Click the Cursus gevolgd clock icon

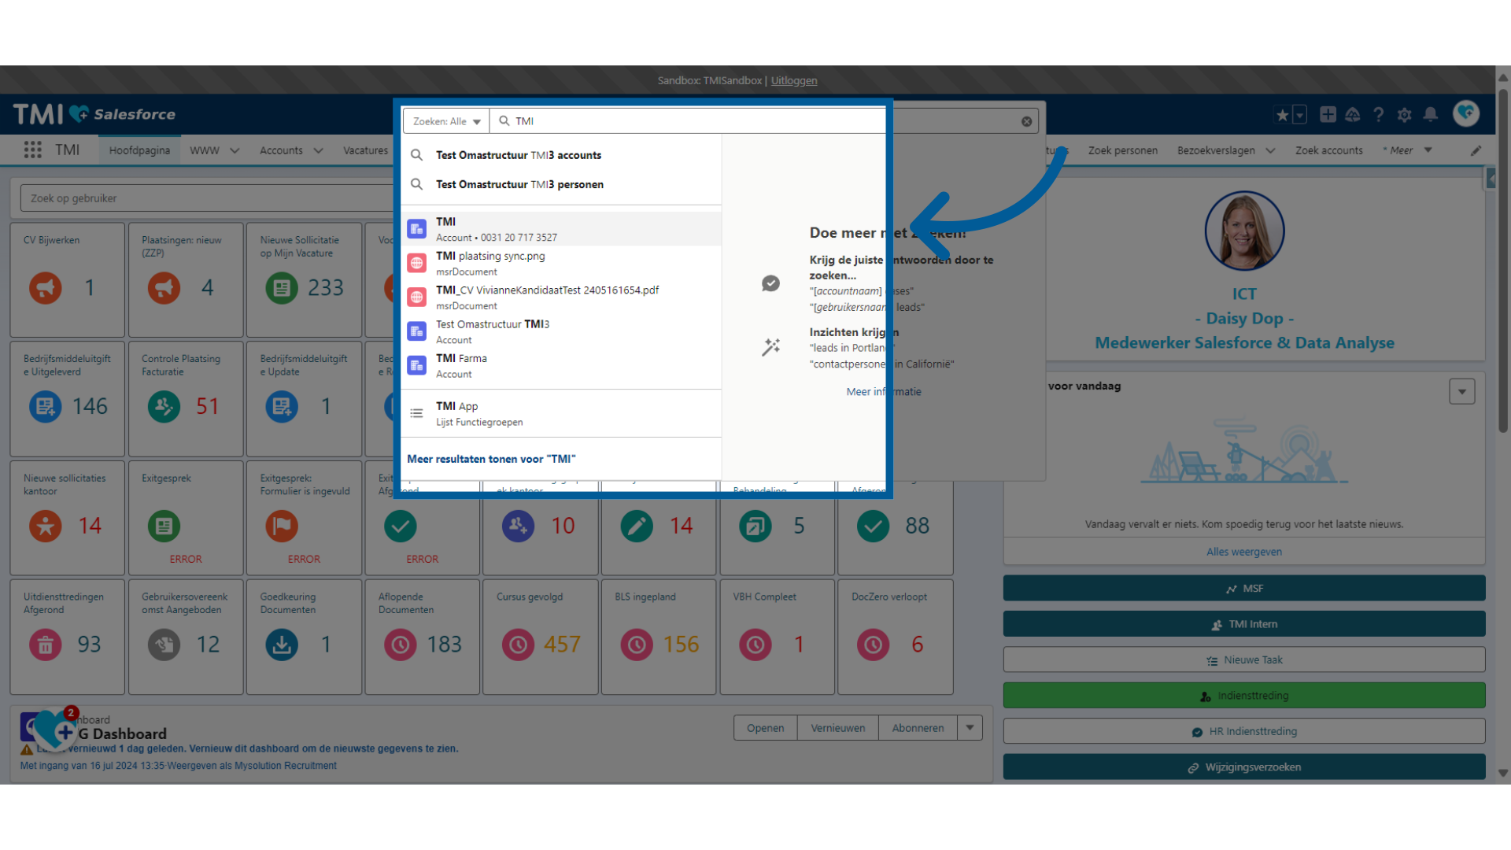point(519,645)
